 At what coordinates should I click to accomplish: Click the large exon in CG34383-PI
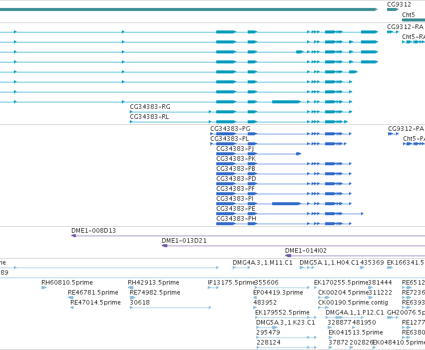click(x=286, y=204)
